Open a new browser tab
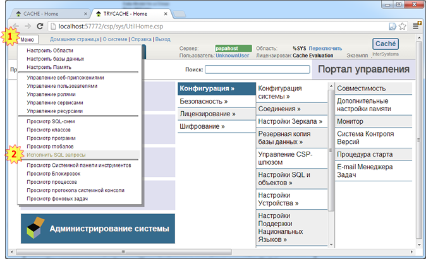 pos(180,14)
